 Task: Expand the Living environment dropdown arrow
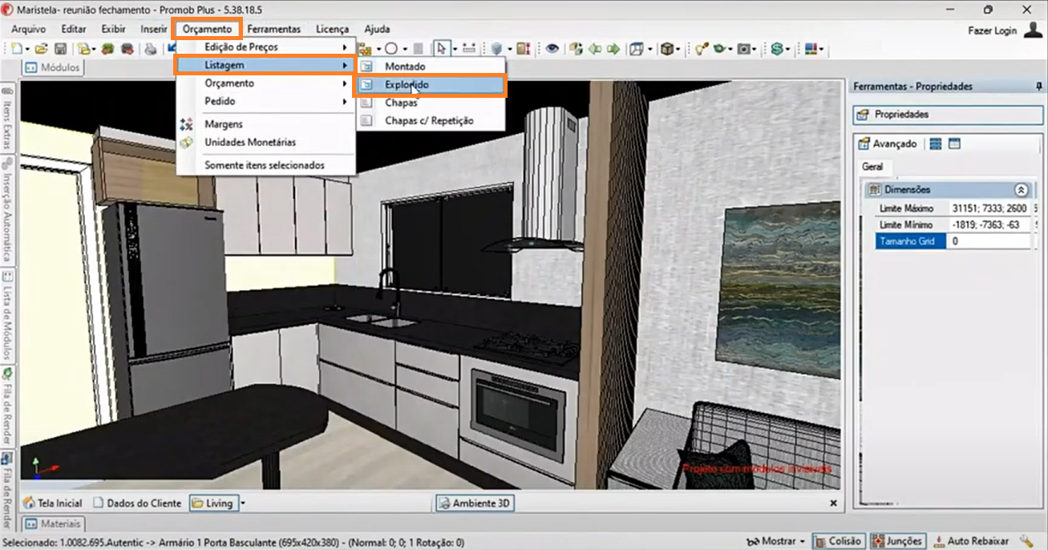243,503
